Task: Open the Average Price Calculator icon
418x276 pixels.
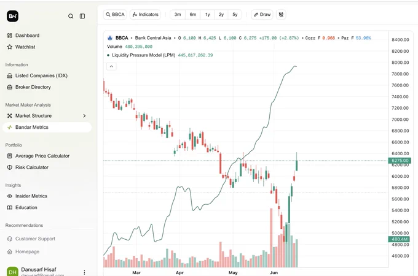Action: click(x=10, y=156)
